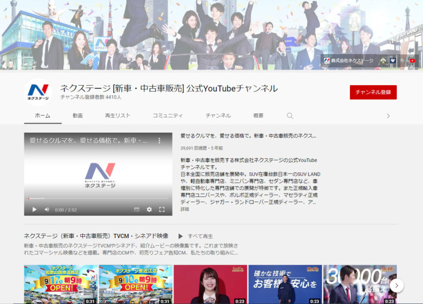Screen dimensions: 423x304
Task: Enter fullscreen mode on the video player
Action: pyautogui.click(x=162, y=209)
